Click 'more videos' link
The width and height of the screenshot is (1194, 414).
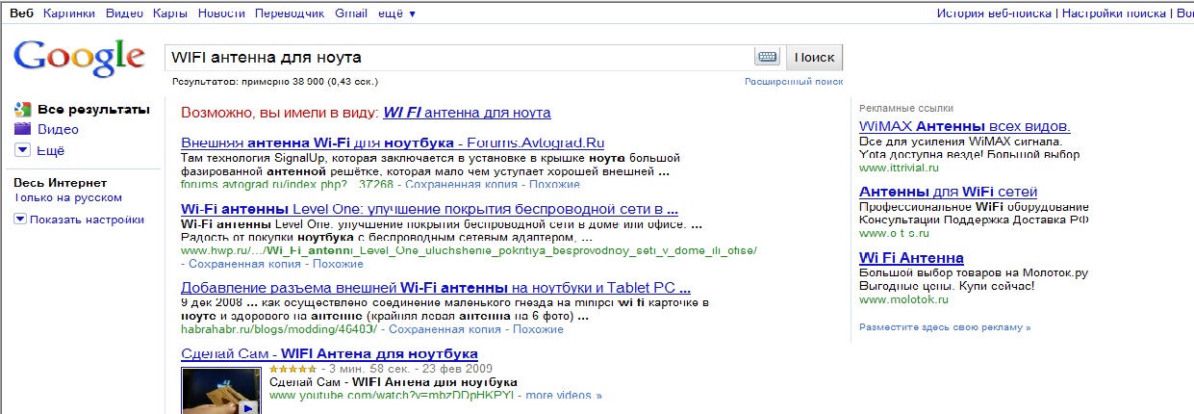(x=564, y=395)
